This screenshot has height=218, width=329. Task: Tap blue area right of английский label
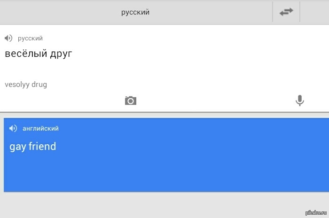pyautogui.click(x=188, y=128)
